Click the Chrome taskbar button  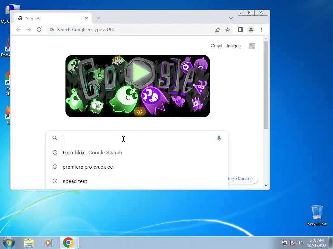[x=68, y=243]
